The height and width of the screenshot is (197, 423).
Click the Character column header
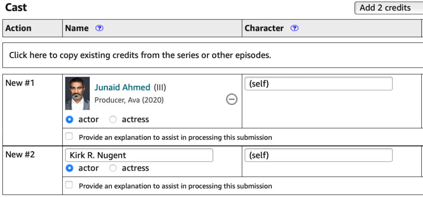264,28
